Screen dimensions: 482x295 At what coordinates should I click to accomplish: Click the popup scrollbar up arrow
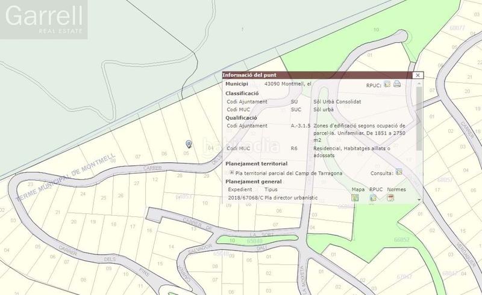coord(419,83)
